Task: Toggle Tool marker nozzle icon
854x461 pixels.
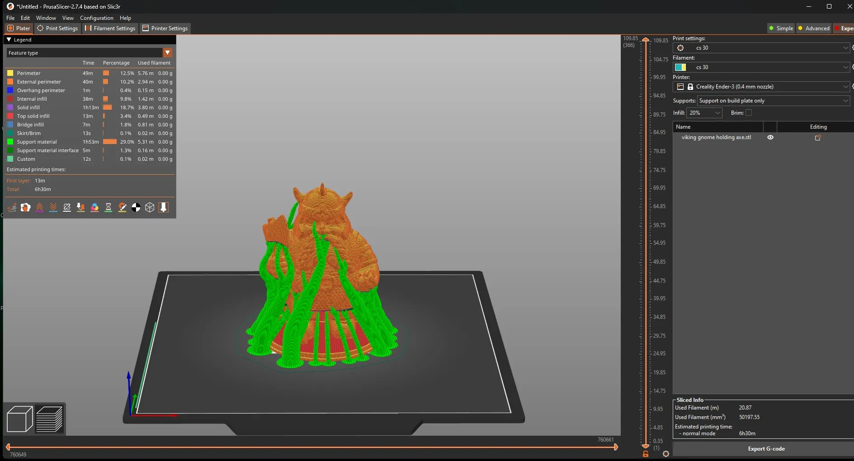Action: [x=164, y=207]
